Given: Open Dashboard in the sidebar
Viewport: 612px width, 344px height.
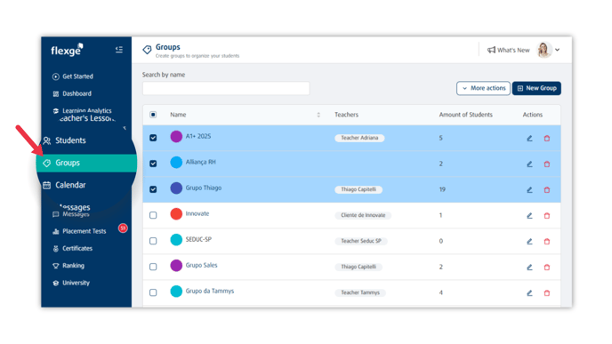Looking at the screenshot, I should point(72,93).
